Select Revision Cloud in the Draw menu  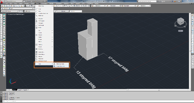pyautogui.click(x=44, y=61)
